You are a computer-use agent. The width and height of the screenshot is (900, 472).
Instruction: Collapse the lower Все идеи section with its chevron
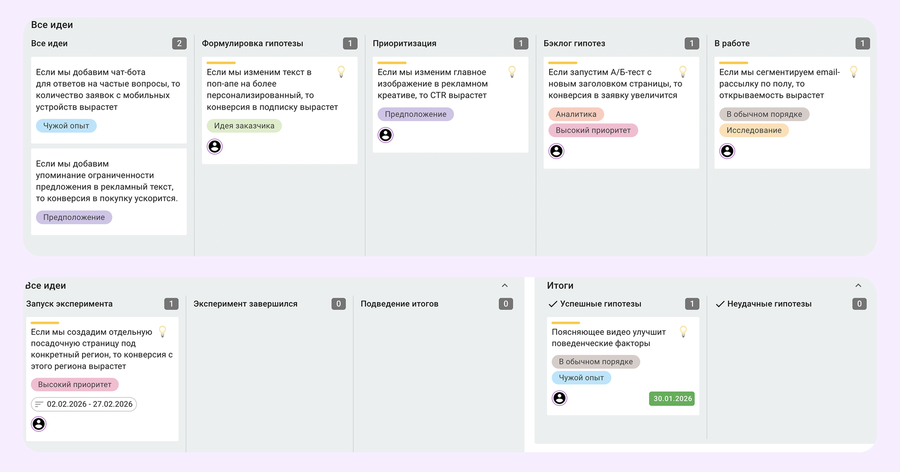[x=504, y=285]
